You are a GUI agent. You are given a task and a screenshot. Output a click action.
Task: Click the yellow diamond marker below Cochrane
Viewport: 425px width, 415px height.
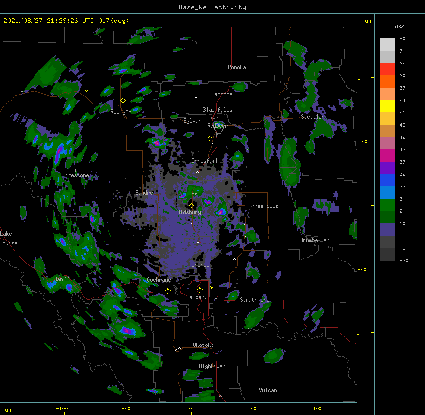(168, 291)
